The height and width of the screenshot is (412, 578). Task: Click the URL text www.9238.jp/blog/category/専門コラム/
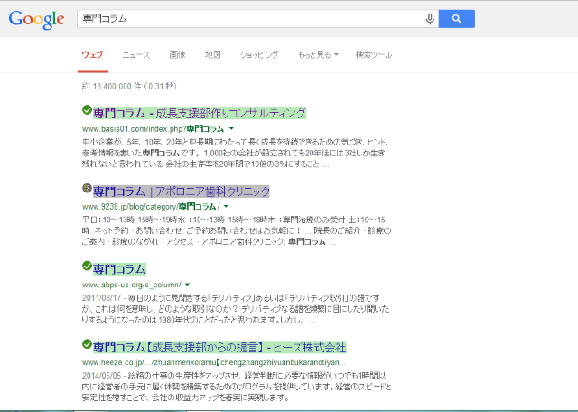(151, 207)
